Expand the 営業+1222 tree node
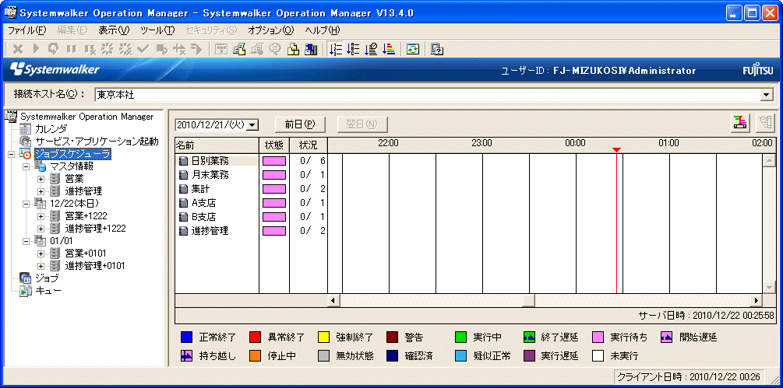 coord(41,216)
